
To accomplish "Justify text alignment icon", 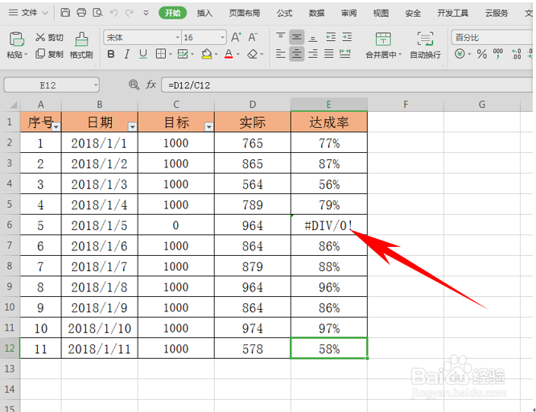I will [x=329, y=54].
